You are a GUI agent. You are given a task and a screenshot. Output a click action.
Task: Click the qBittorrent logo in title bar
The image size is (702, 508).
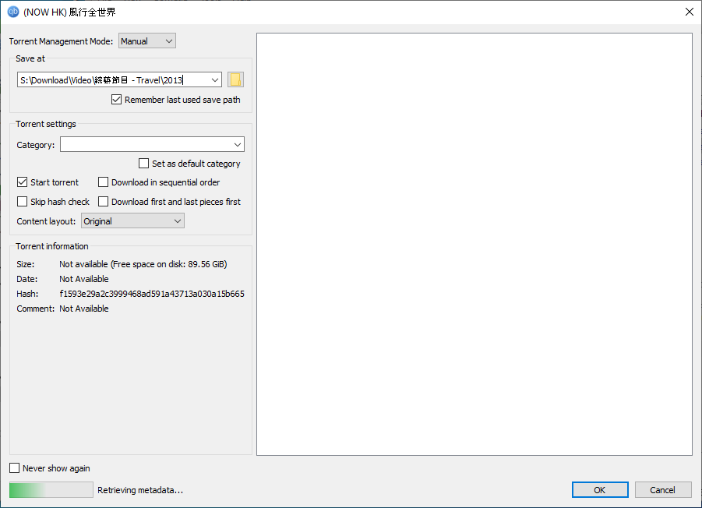13,12
